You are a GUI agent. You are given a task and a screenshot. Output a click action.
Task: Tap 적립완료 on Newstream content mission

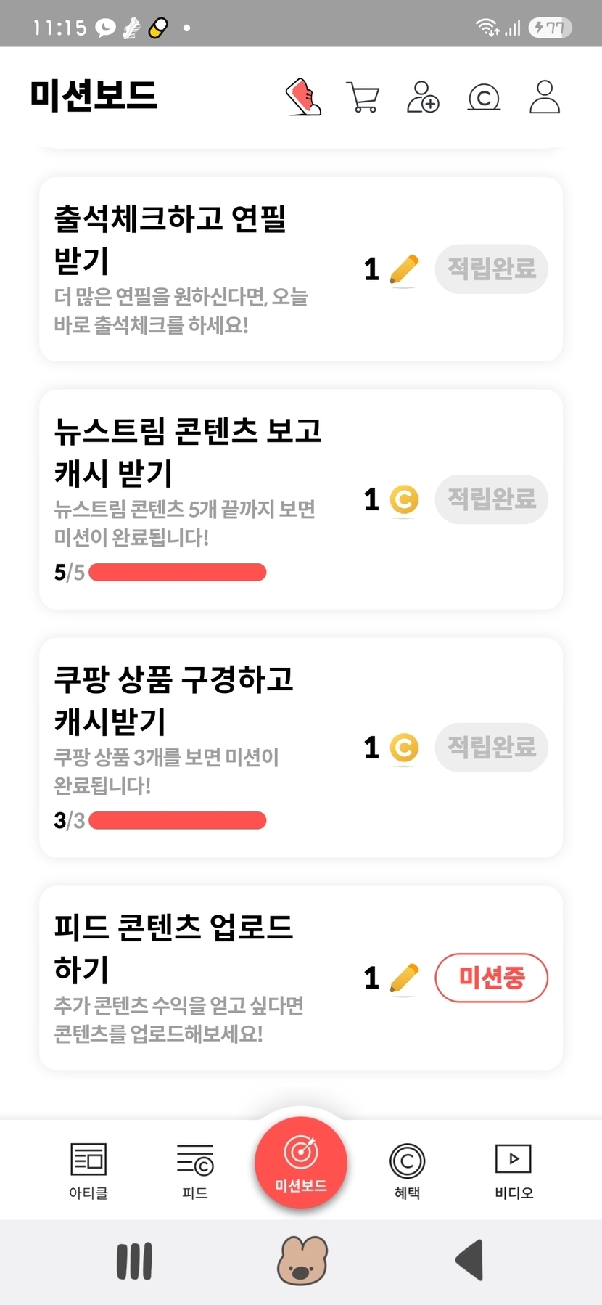(491, 499)
